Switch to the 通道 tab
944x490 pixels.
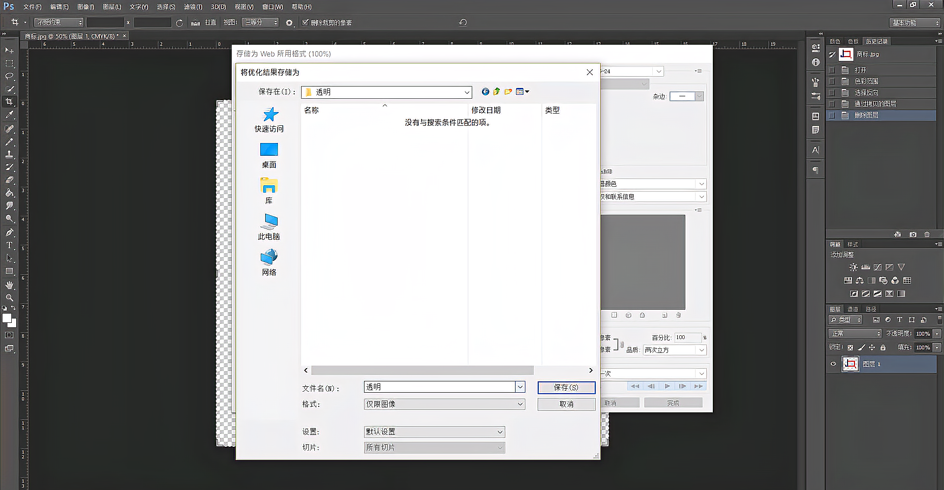pyautogui.click(x=853, y=309)
